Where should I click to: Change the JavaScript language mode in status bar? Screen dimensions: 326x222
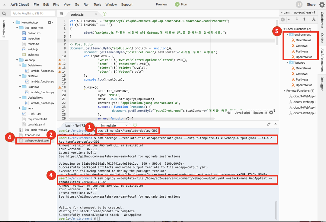pyautogui.click(x=242, y=113)
